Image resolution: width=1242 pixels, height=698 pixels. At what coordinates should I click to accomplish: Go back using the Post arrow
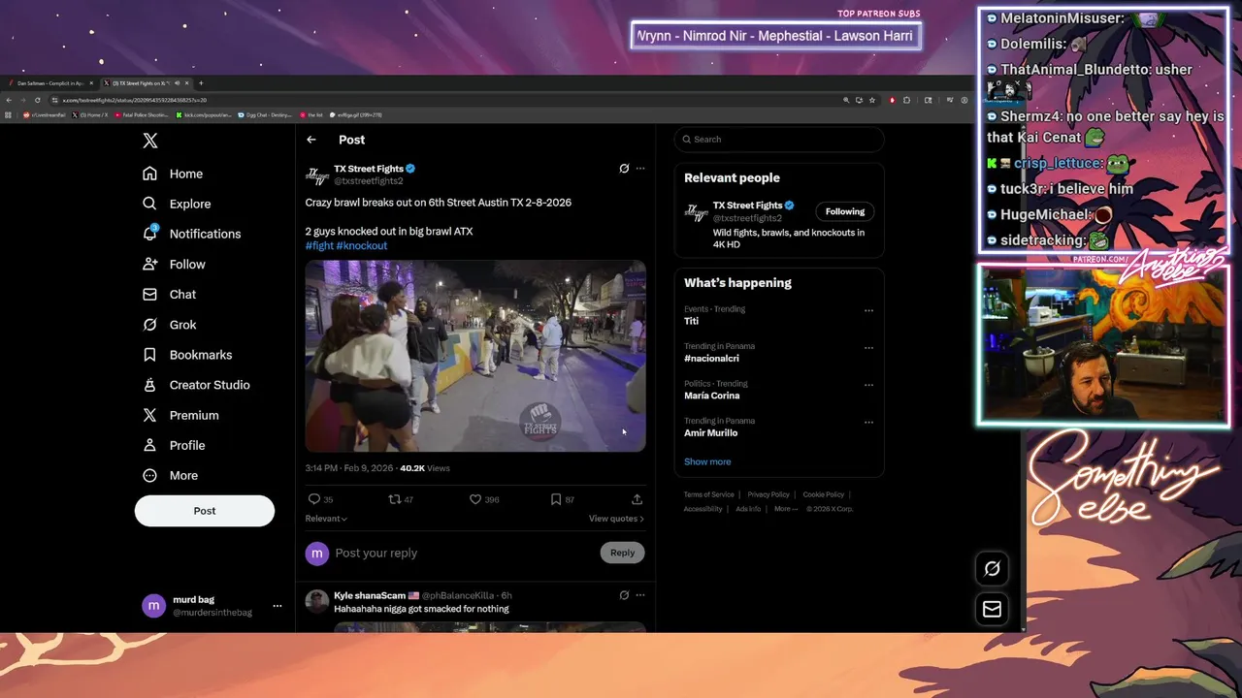pyautogui.click(x=311, y=140)
